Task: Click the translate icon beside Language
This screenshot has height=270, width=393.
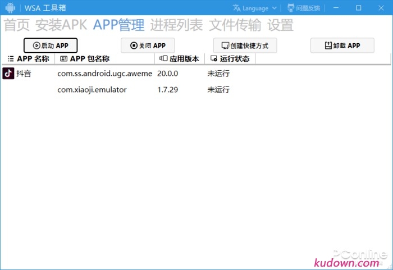Action: 236,8
